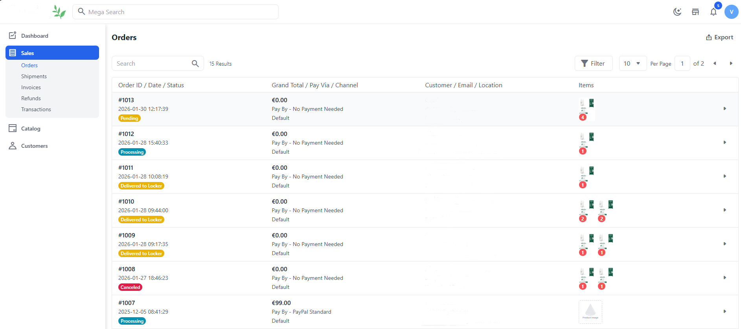This screenshot has width=741, height=329.
Task: Click the search magnifier in orders search
Action: coord(195,64)
